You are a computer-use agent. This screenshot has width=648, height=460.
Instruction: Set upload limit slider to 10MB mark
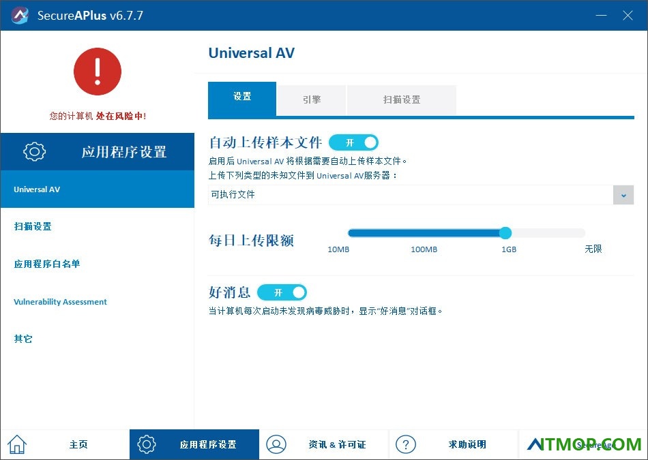(351, 233)
